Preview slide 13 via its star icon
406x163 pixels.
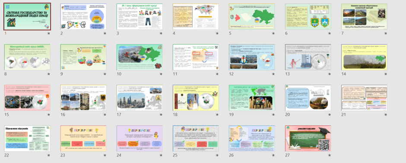tap(330, 74)
